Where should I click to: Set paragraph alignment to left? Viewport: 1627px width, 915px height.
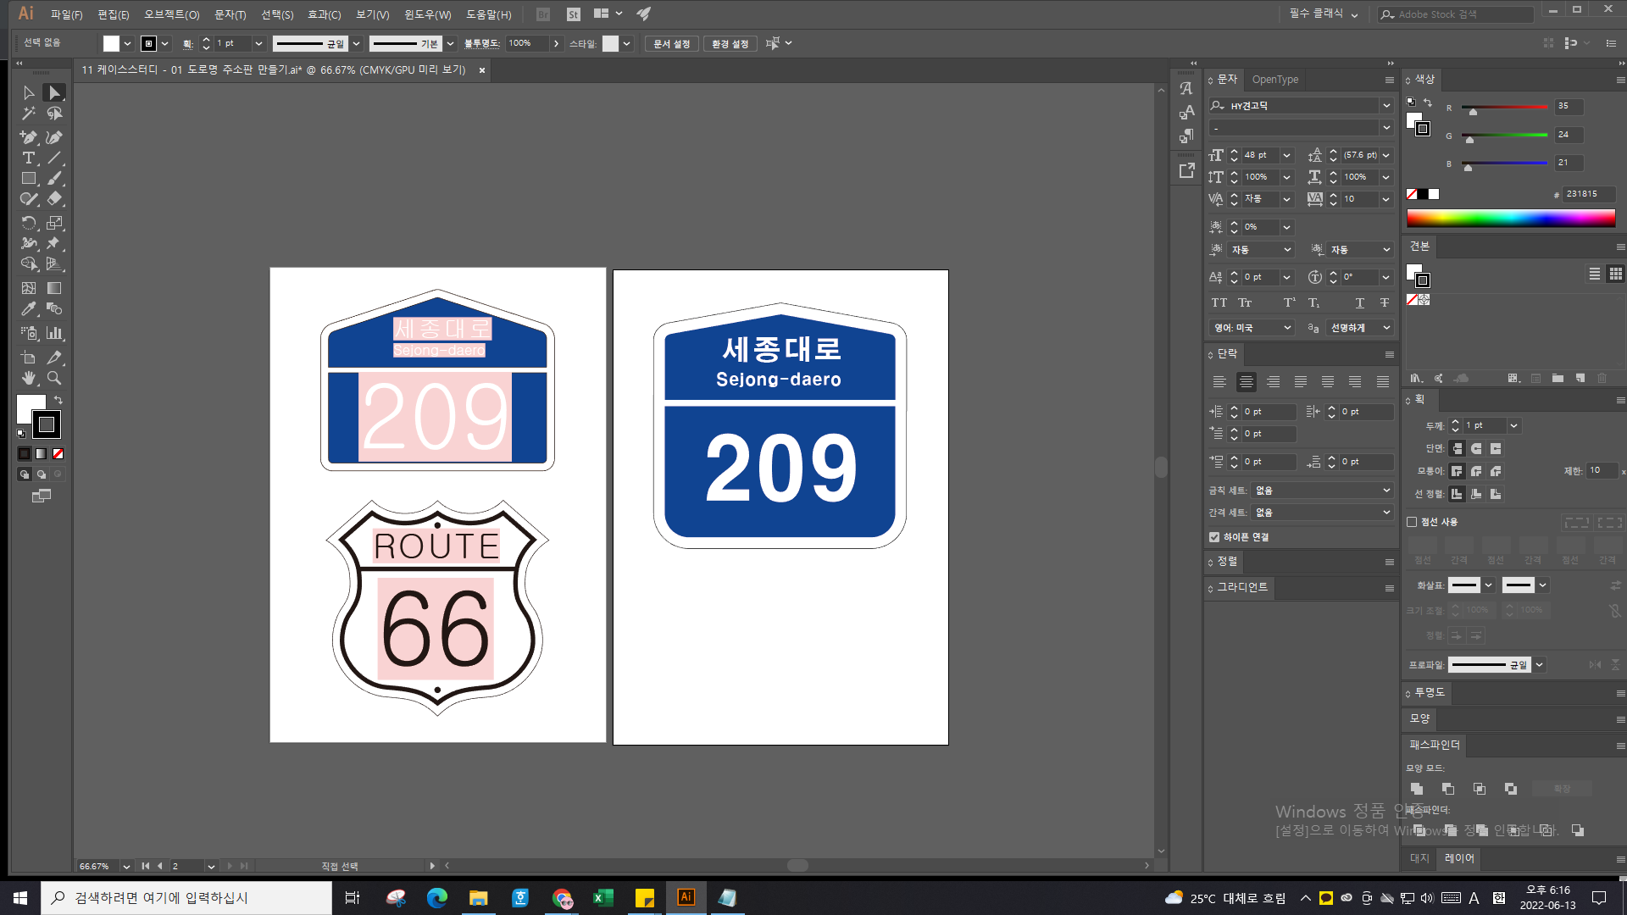click(x=1219, y=382)
